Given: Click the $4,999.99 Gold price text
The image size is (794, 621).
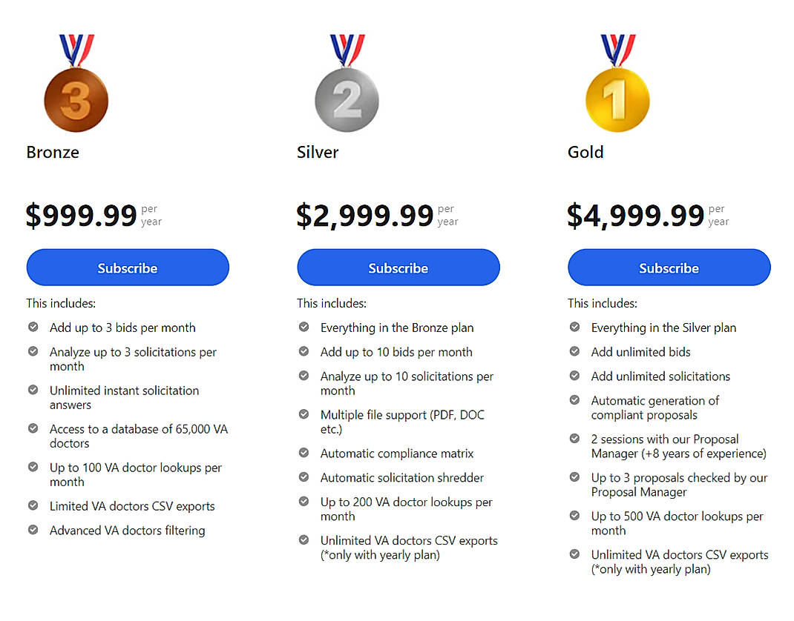Looking at the screenshot, I should pyautogui.click(x=634, y=215).
